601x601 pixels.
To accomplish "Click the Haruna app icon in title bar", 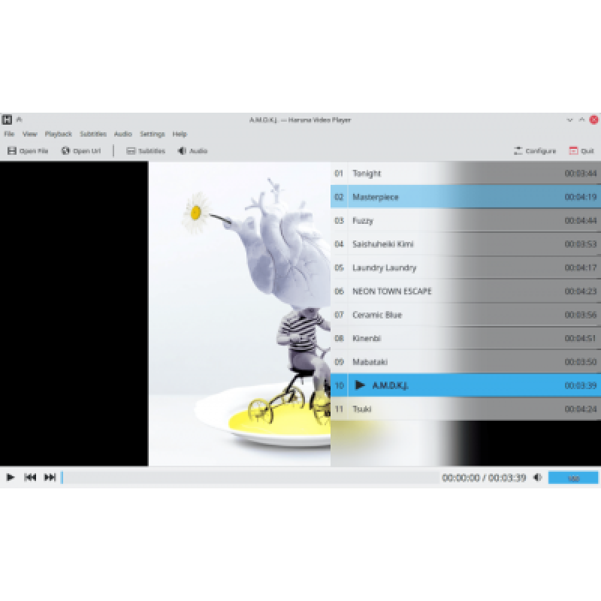I will click(7, 119).
